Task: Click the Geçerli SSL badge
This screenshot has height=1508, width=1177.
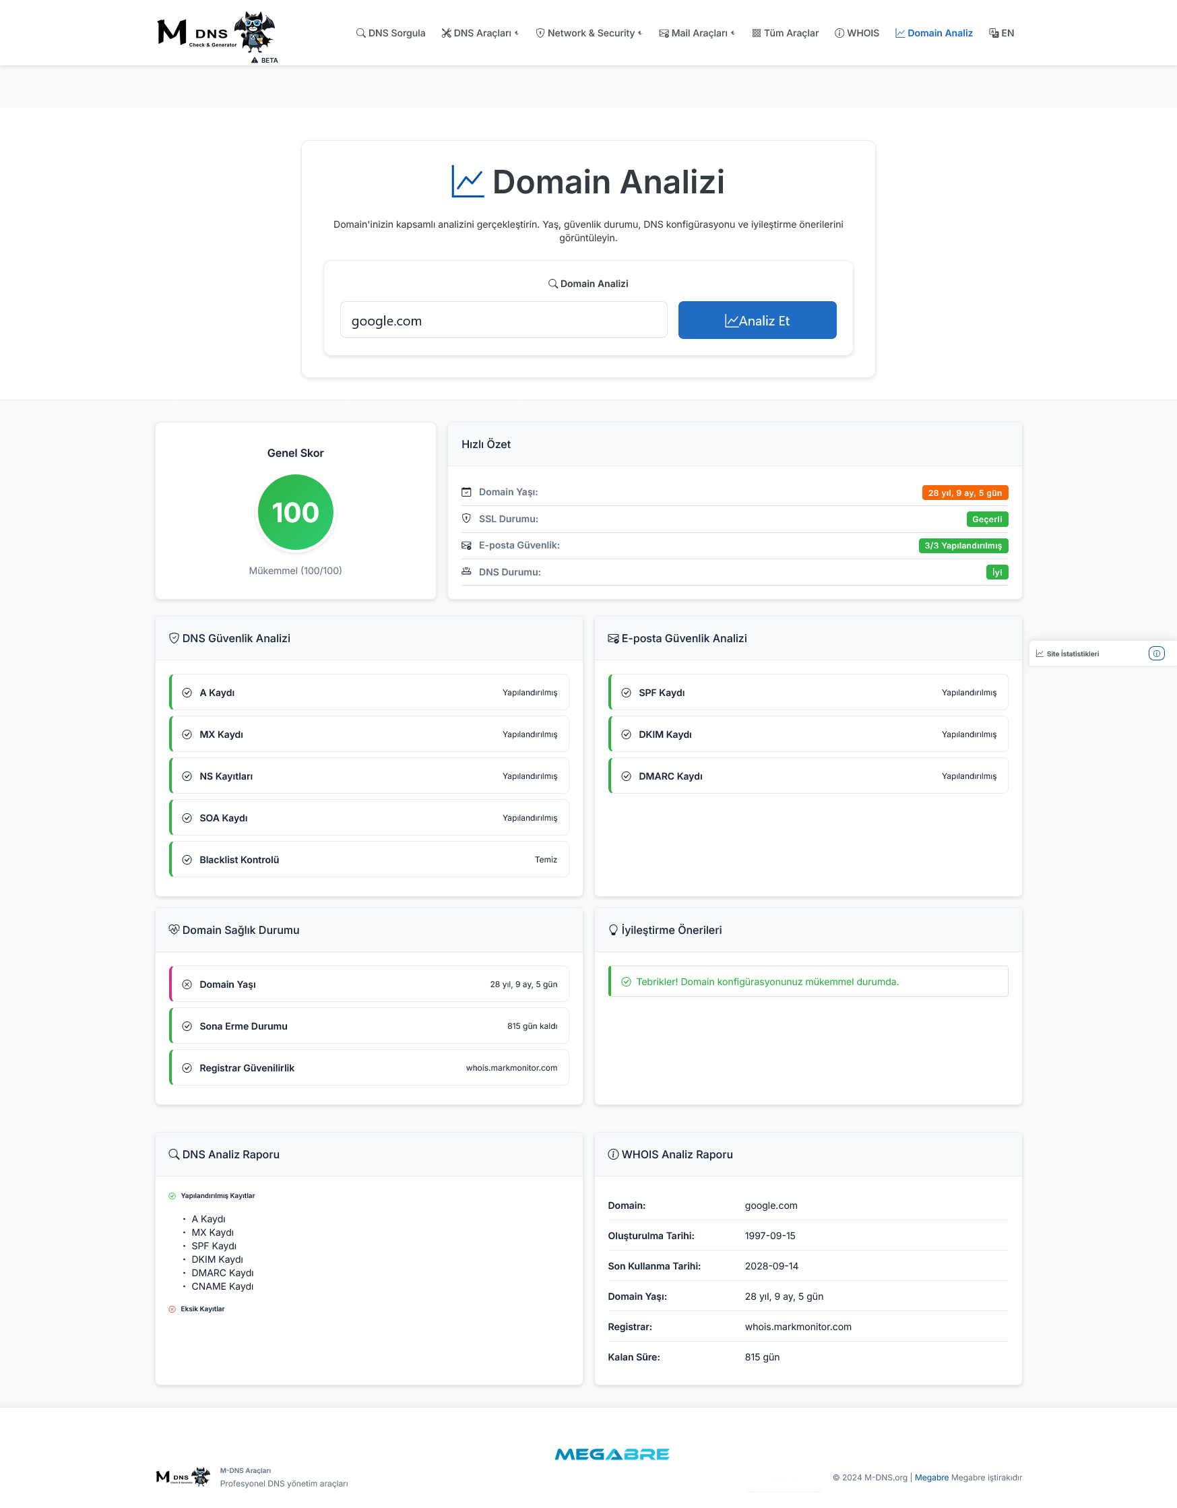Action: point(987,520)
